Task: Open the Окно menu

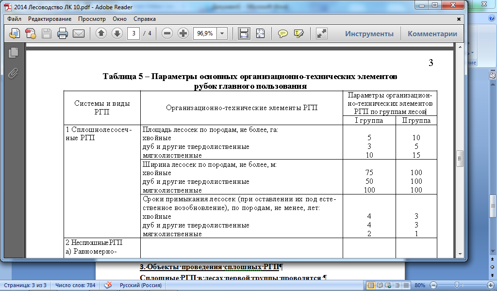Action: [x=119, y=19]
